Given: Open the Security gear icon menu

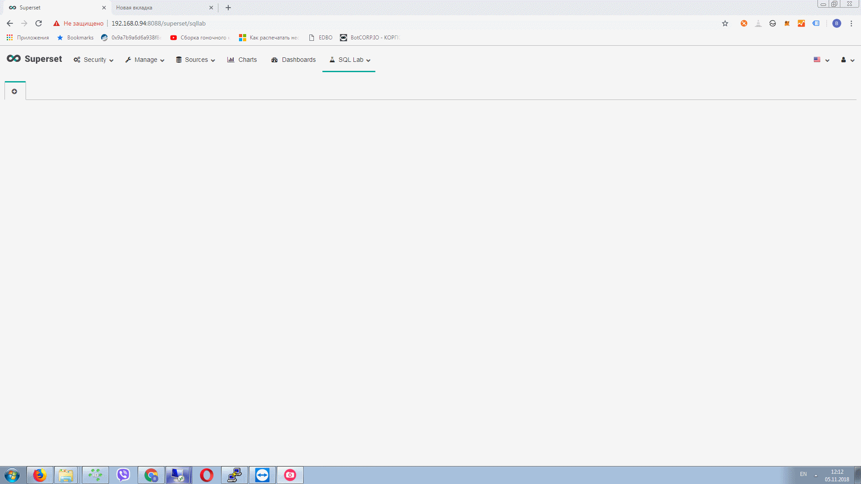Looking at the screenshot, I should [x=76, y=60].
